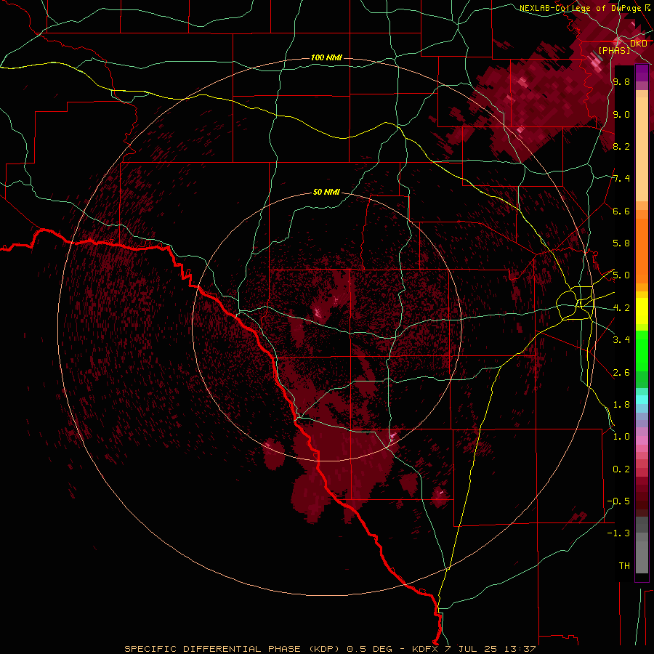
Task: Click the 6.6 scale value
Action: [x=621, y=211]
